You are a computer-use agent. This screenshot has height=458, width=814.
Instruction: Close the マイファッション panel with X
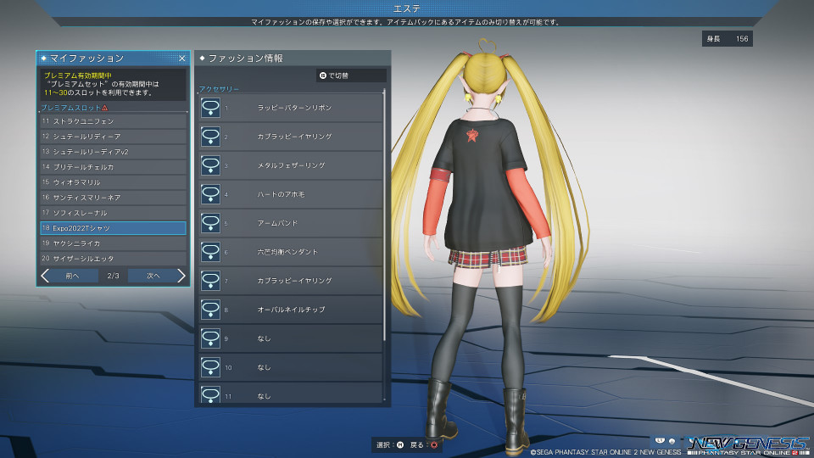tap(182, 59)
